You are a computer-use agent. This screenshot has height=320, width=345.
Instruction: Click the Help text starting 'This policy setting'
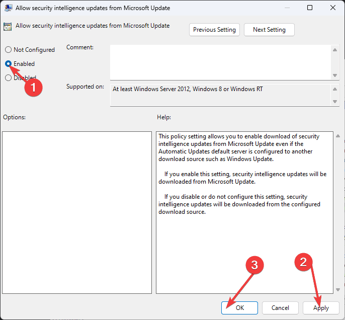[x=239, y=148]
